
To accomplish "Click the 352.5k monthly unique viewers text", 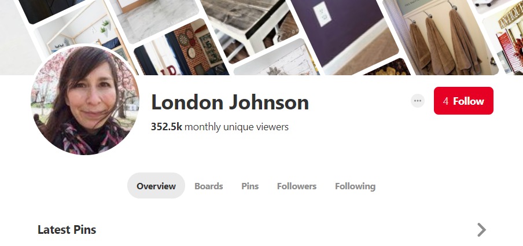I will pos(219,127).
